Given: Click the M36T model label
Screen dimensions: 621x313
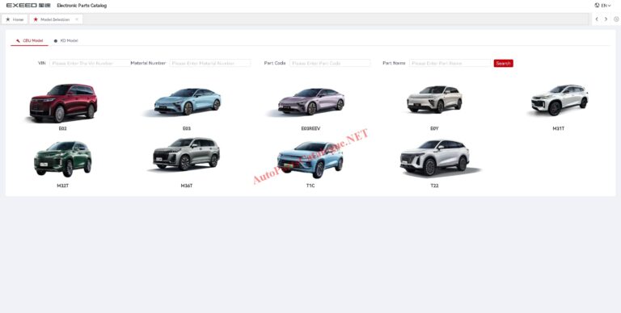Looking at the screenshot, I should (187, 186).
